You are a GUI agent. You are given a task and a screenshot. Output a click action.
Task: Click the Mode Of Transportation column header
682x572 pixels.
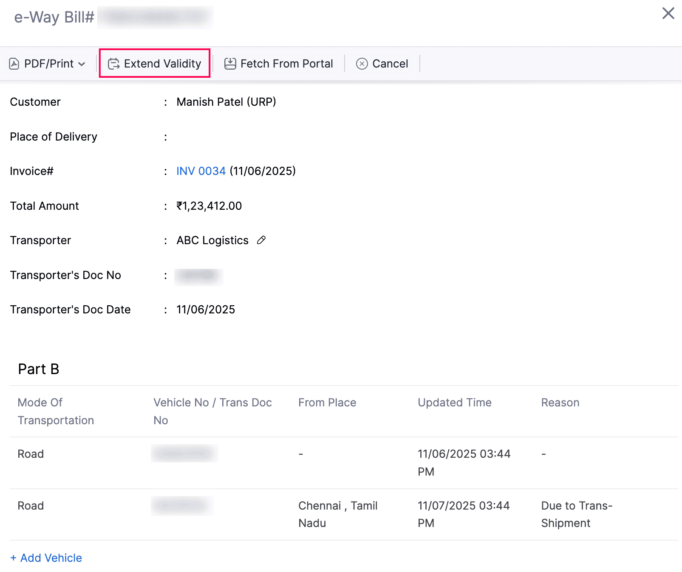(55, 411)
